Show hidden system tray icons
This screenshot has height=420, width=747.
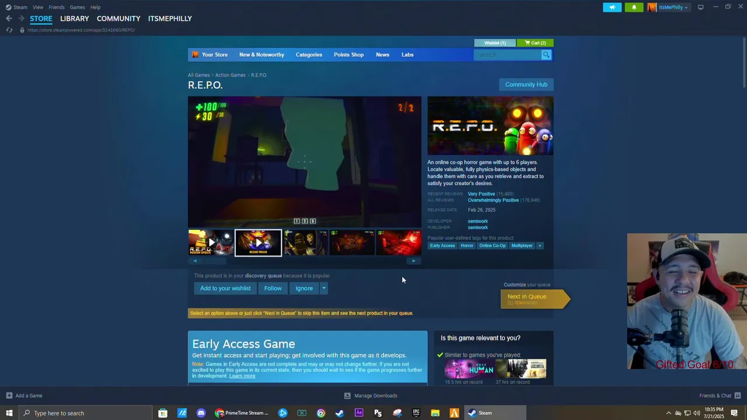pyautogui.click(x=669, y=413)
